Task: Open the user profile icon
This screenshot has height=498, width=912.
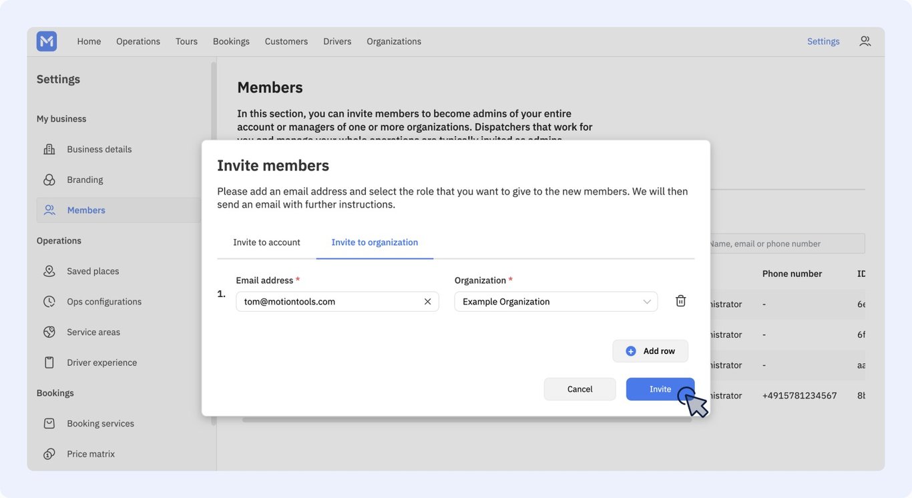Action: 865,41
